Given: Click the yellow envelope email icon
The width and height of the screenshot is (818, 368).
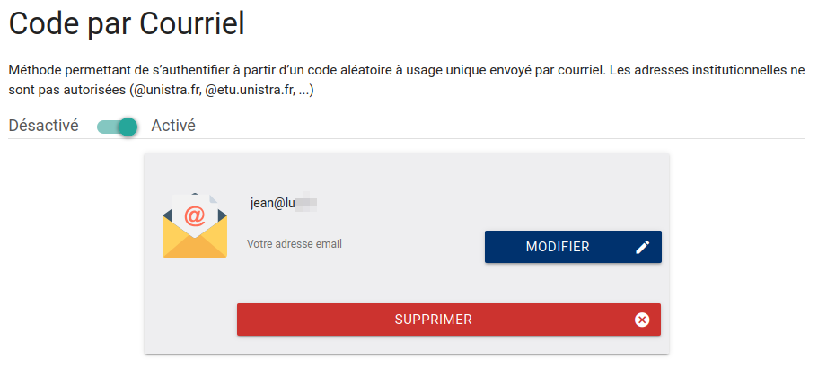Looking at the screenshot, I should [x=195, y=225].
